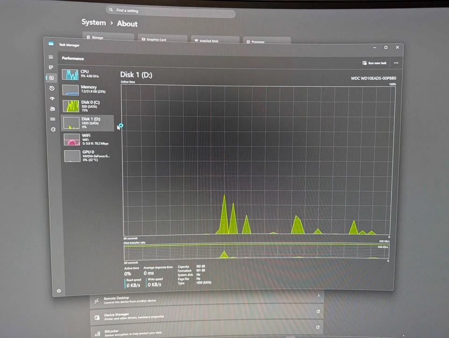449x338 pixels.
Task: Open the Details page icon
Action: (x=53, y=119)
